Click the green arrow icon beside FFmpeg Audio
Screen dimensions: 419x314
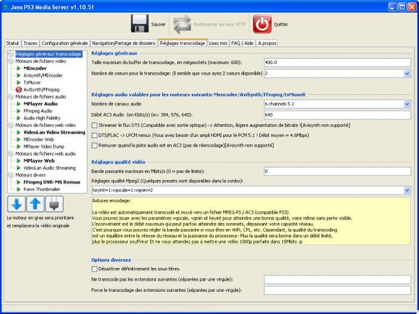(18, 111)
